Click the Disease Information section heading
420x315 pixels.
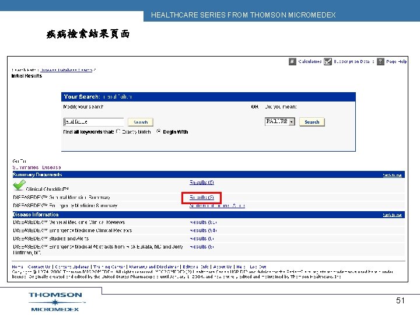point(36,215)
